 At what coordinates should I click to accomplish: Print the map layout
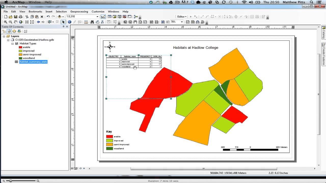tap(21, 17)
